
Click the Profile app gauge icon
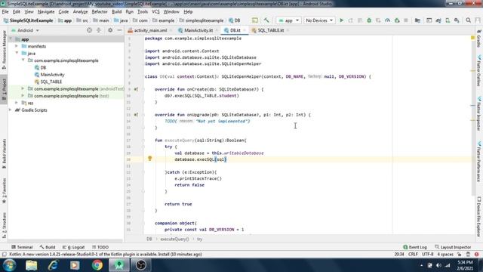tap(387, 20)
